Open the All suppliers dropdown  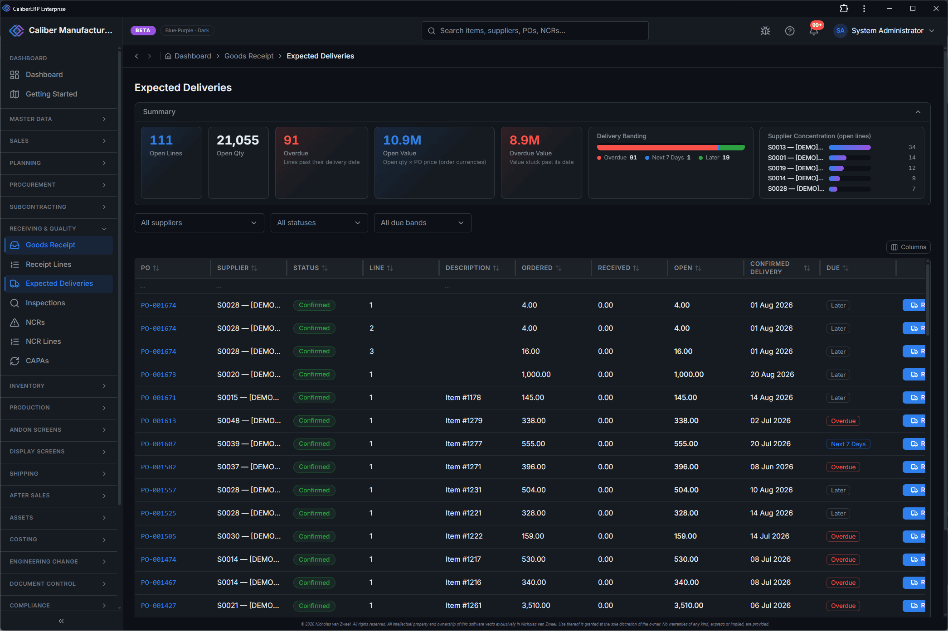[x=199, y=223]
